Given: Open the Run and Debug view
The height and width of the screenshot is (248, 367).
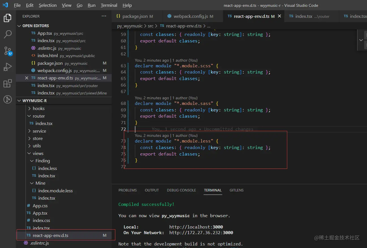Looking at the screenshot, I should (x=8, y=67).
